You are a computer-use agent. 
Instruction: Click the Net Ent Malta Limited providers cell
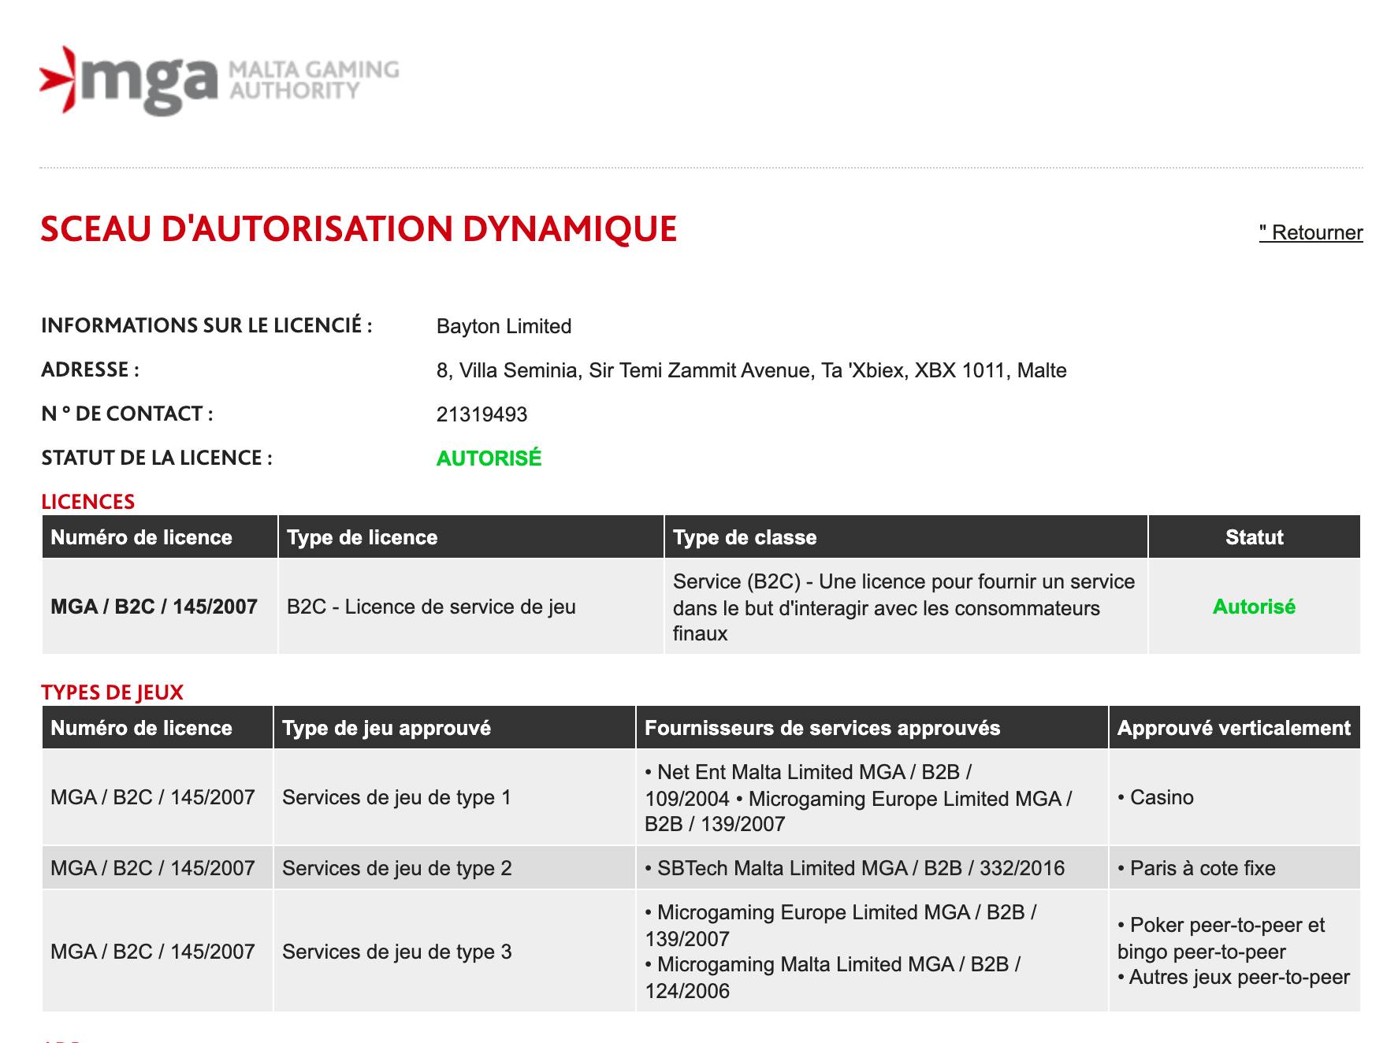point(872,797)
